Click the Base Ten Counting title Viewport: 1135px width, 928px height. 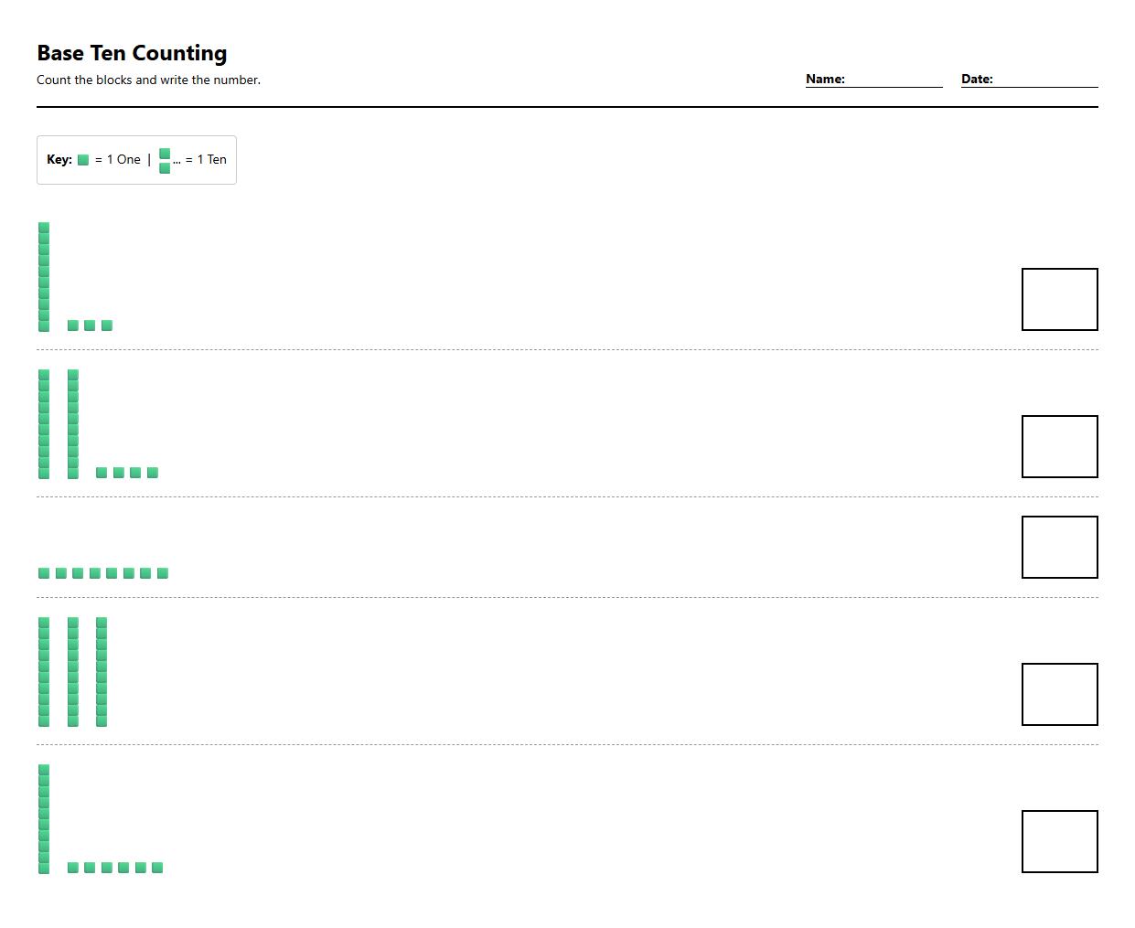pyautogui.click(x=132, y=53)
